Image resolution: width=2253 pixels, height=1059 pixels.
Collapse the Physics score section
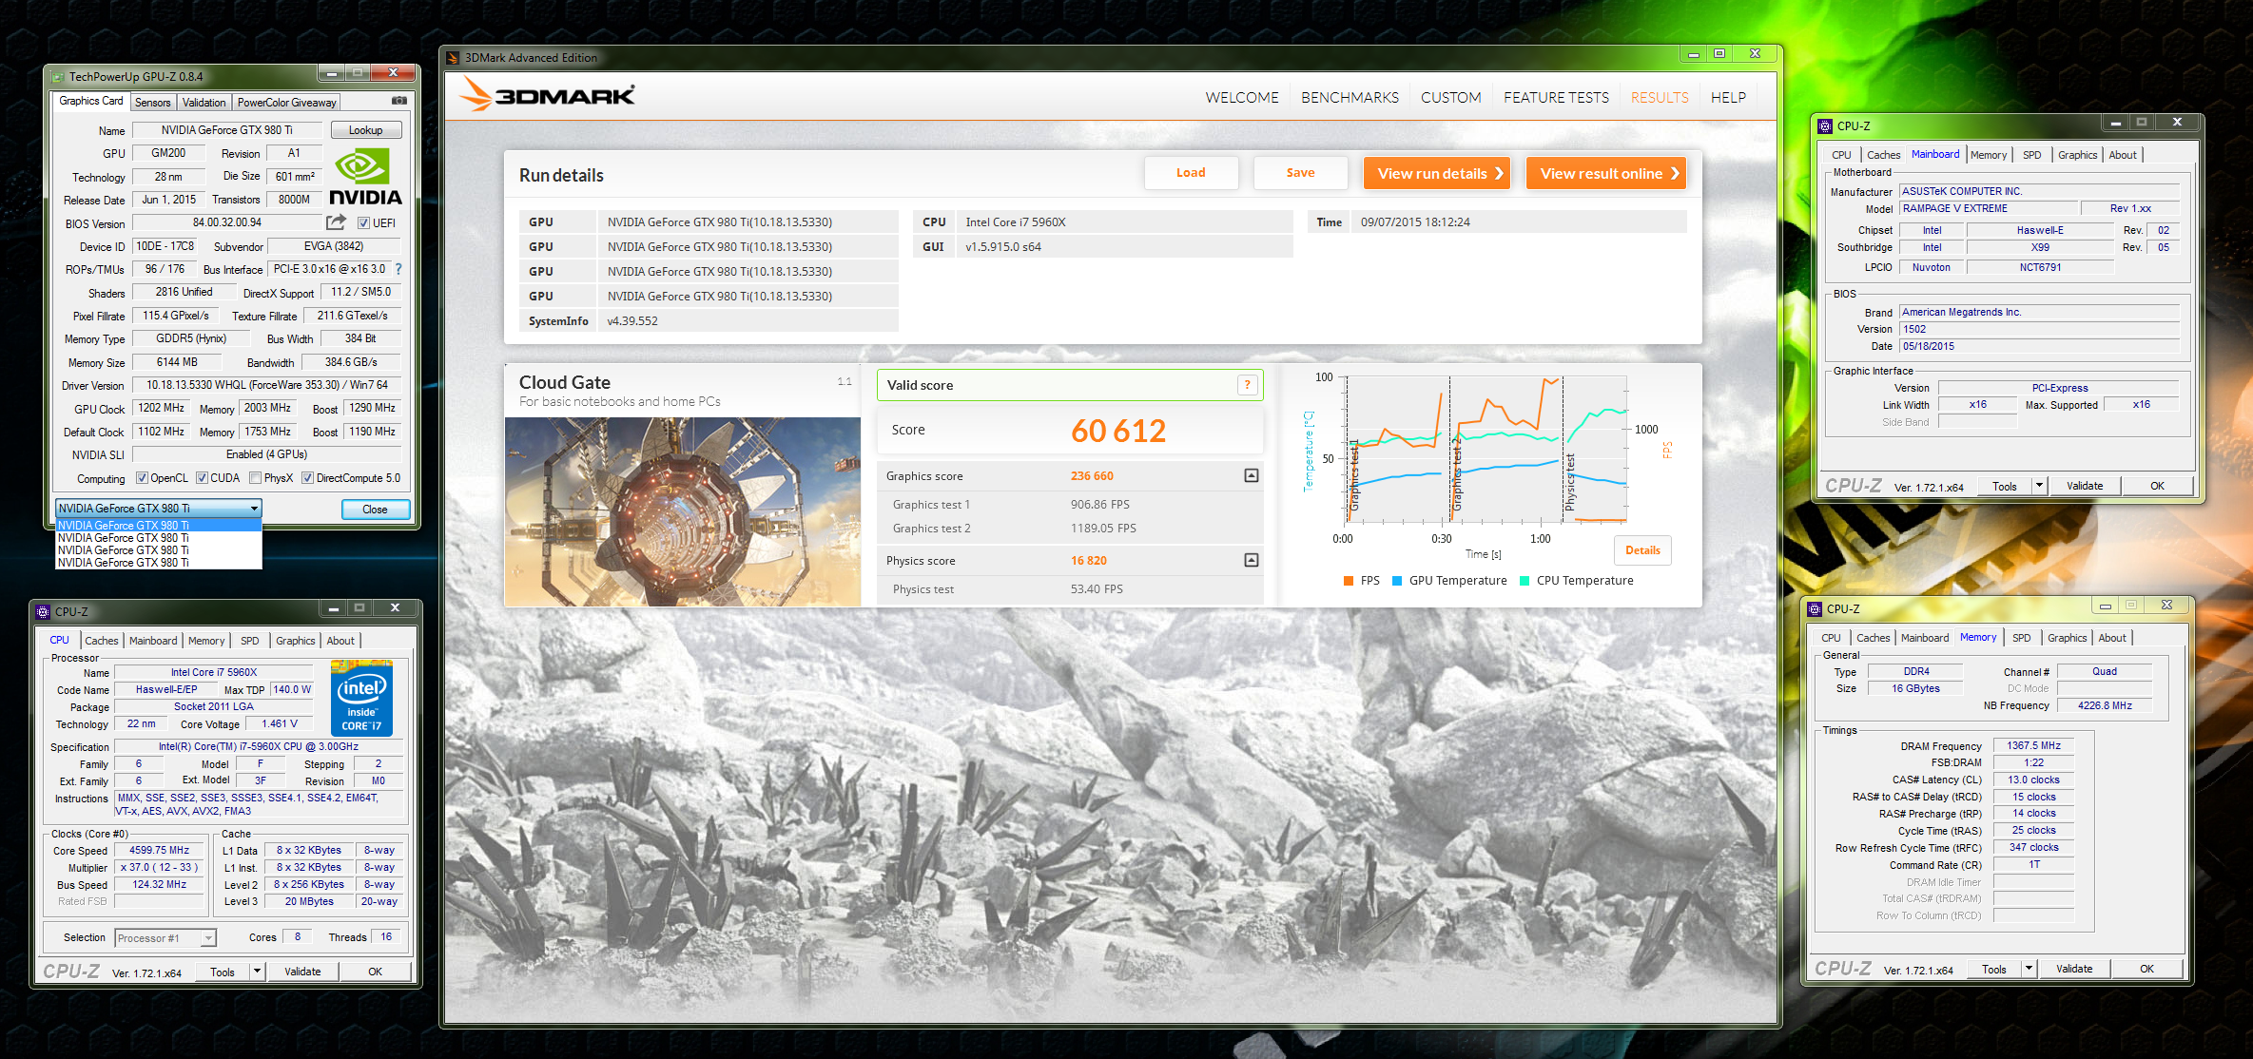1252,560
